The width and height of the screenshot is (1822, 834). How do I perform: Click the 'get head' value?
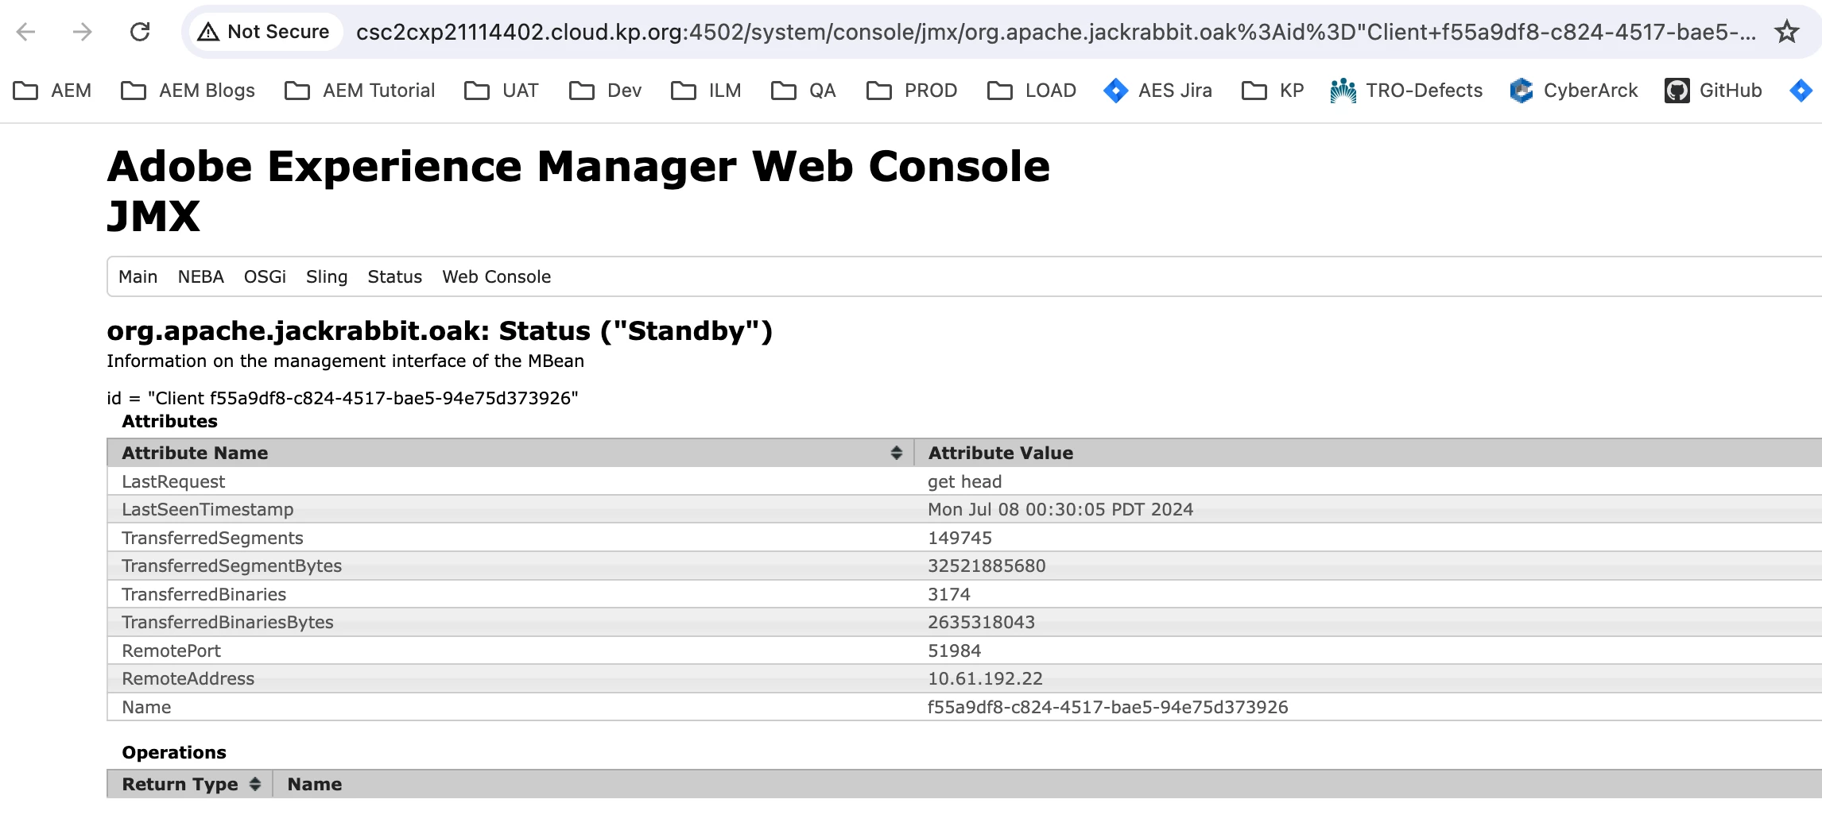pos(964,481)
